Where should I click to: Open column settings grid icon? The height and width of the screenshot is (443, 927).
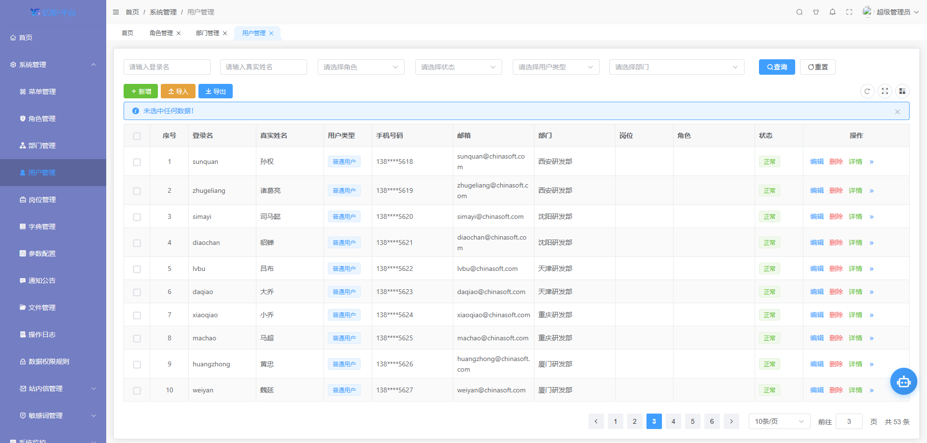[x=902, y=91]
